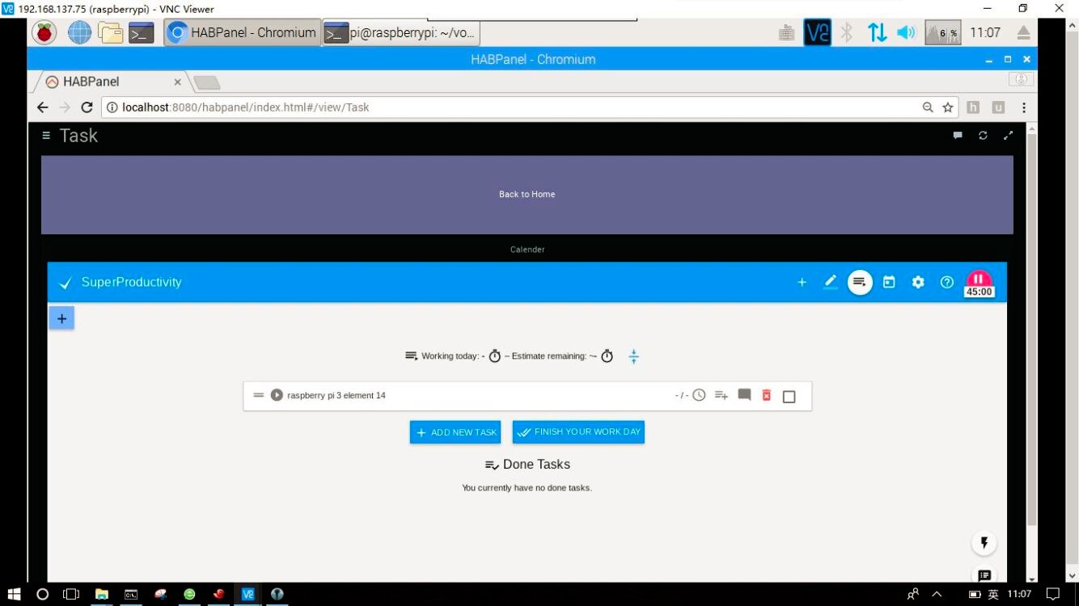Open the SuperProductivity help question mark

[x=947, y=282]
